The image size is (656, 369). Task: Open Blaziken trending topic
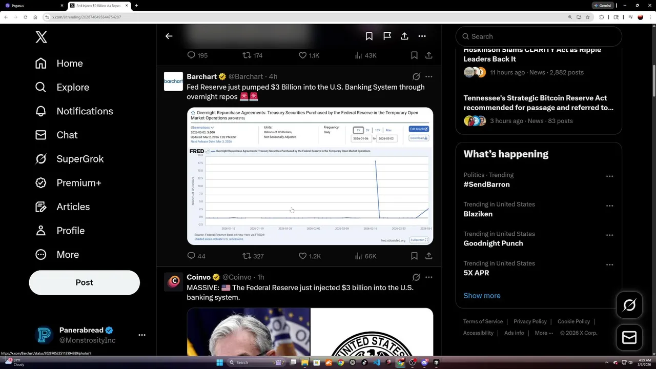(x=478, y=214)
